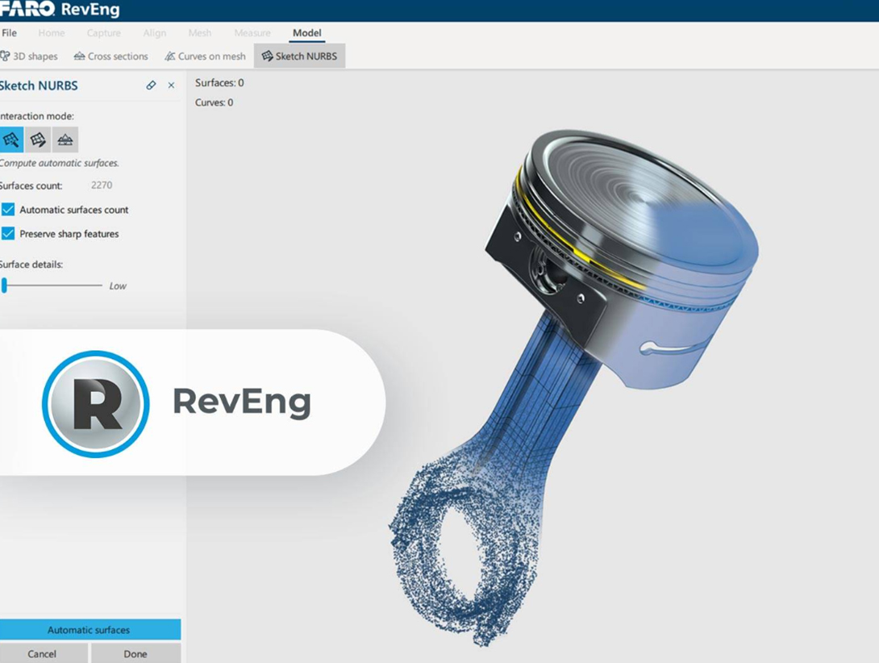Select the Curves on mesh tool
The image size is (879, 663).
205,56
